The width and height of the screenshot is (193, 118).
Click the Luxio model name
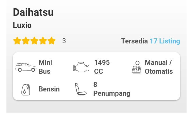click(x=22, y=25)
